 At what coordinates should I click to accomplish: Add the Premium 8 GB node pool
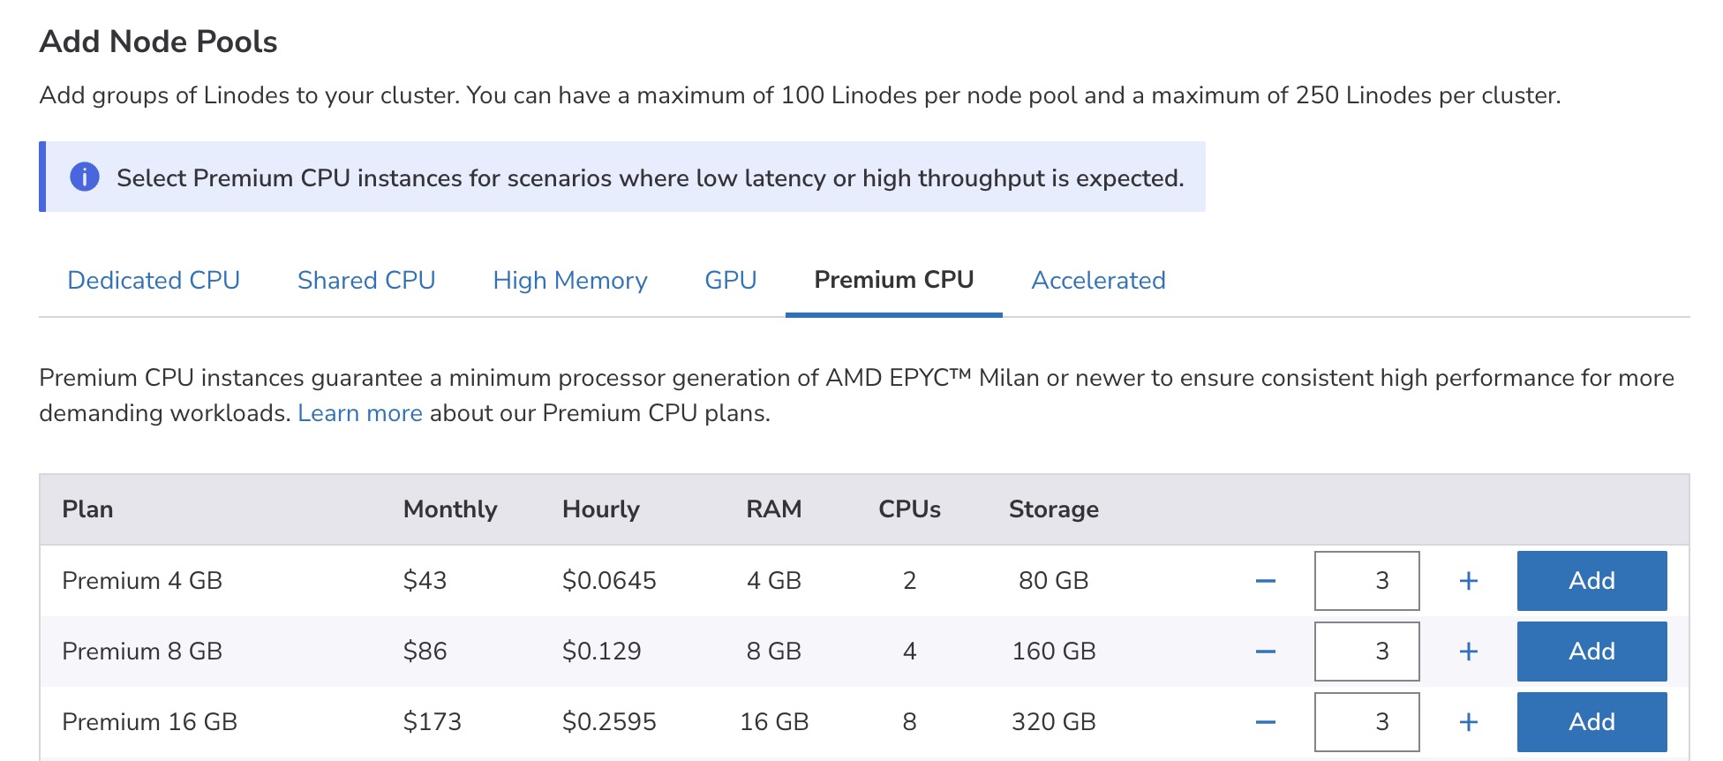tap(1591, 652)
